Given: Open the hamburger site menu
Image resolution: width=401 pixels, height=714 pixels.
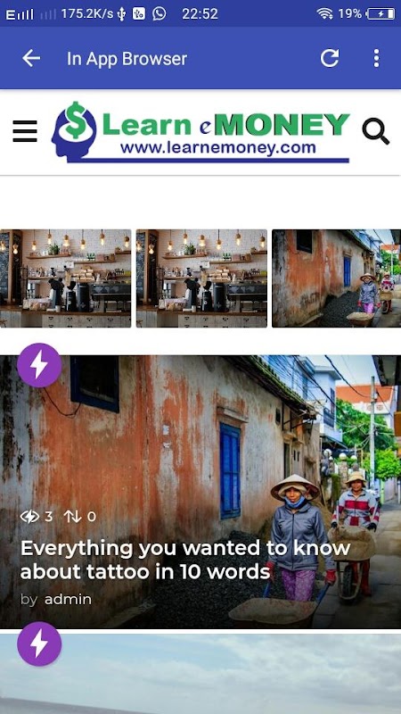Looking at the screenshot, I should 25,131.
